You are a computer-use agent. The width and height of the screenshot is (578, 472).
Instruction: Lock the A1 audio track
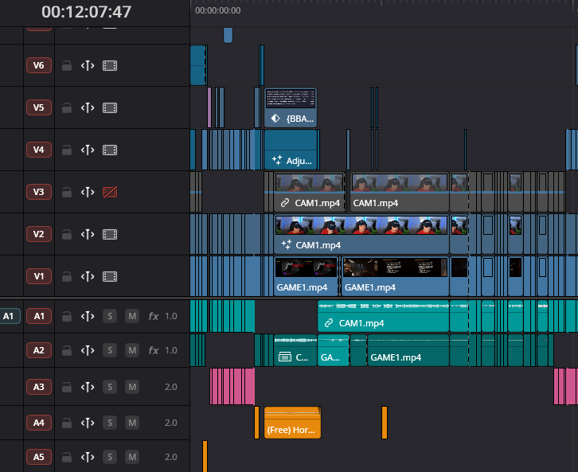67,316
